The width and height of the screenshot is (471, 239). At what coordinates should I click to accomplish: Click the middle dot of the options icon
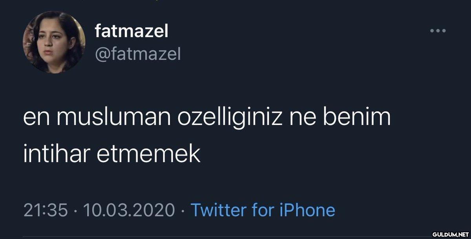coord(438,31)
